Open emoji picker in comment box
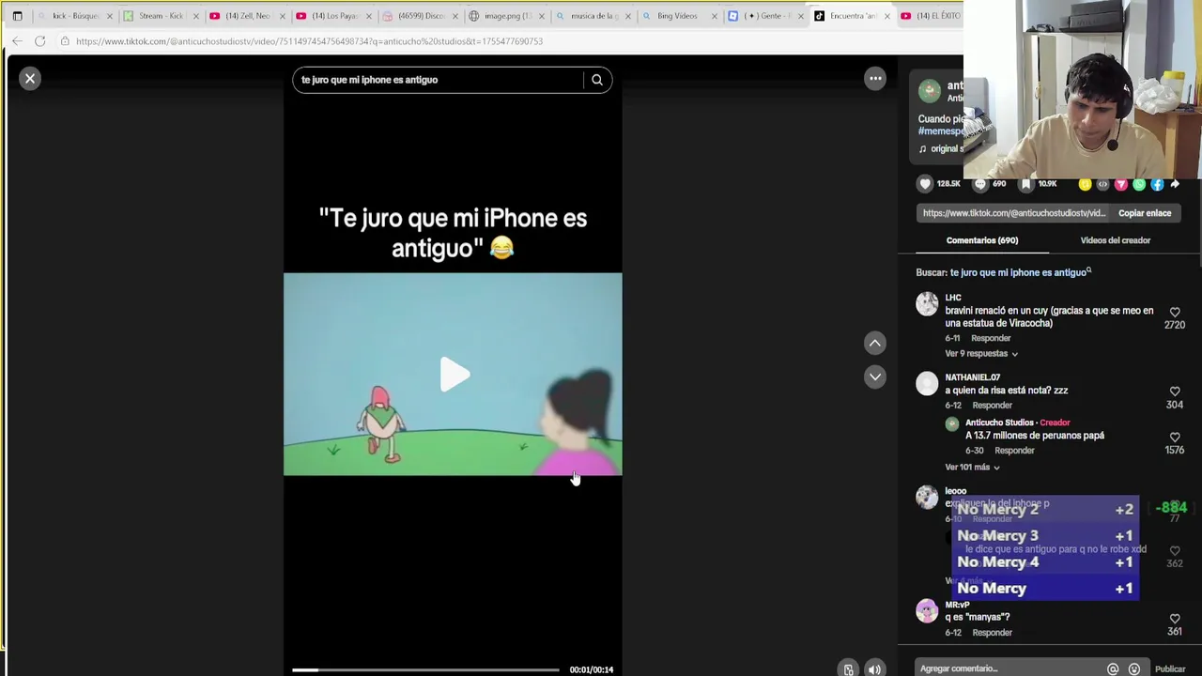Image resolution: width=1202 pixels, height=676 pixels. (1134, 669)
